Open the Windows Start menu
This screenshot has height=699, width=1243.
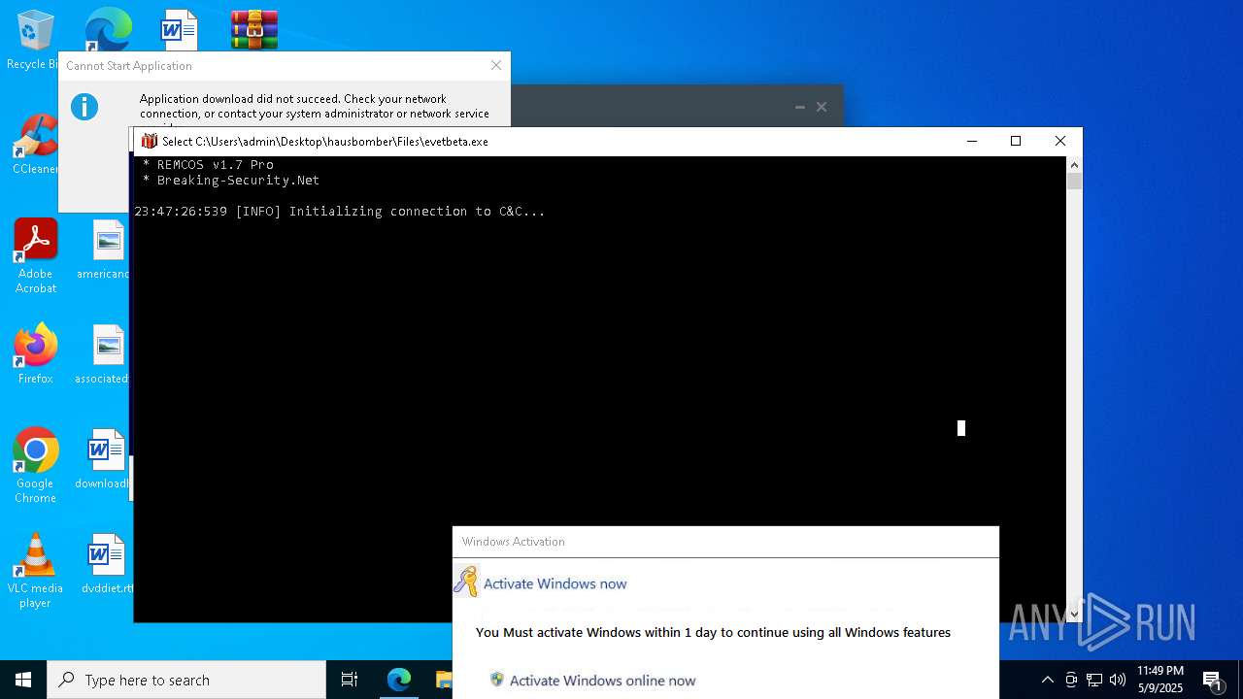click(x=23, y=680)
